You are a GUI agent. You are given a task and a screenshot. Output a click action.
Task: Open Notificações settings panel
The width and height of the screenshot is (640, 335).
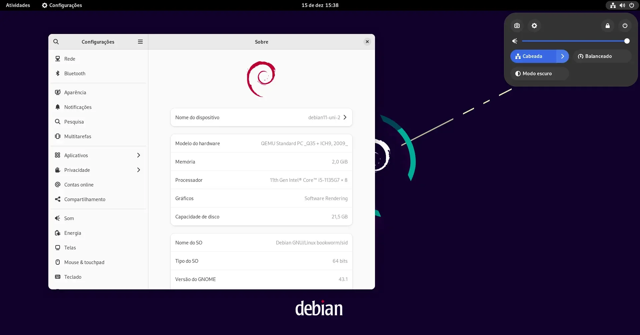(98, 107)
